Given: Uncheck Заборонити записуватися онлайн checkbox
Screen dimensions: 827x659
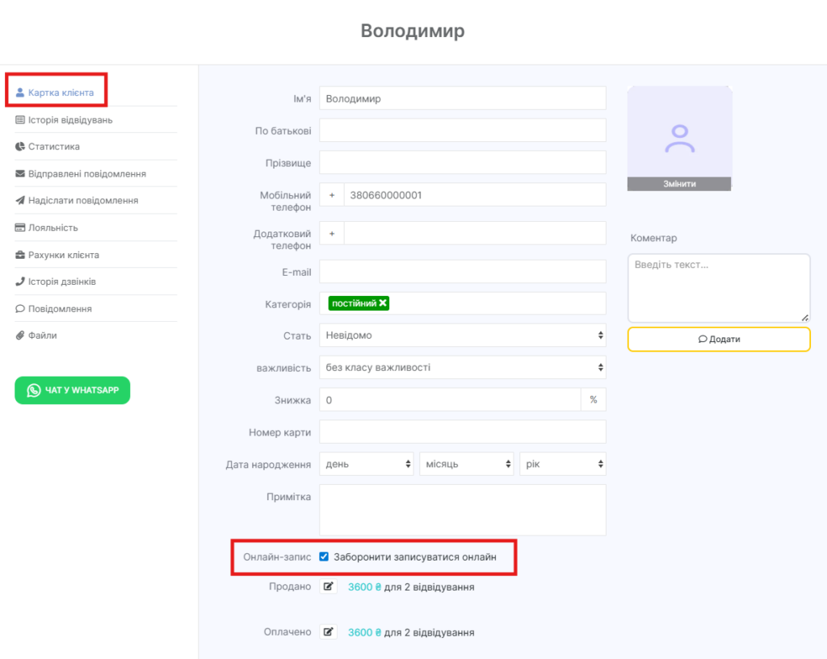Looking at the screenshot, I should 324,557.
